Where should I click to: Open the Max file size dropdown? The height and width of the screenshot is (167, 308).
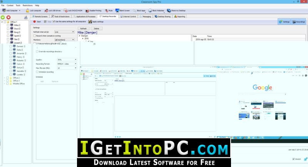tap(67, 68)
